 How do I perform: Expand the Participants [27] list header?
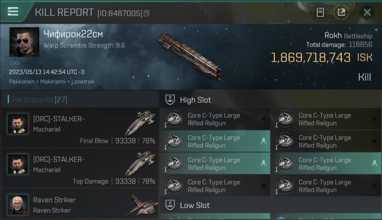[80, 100]
